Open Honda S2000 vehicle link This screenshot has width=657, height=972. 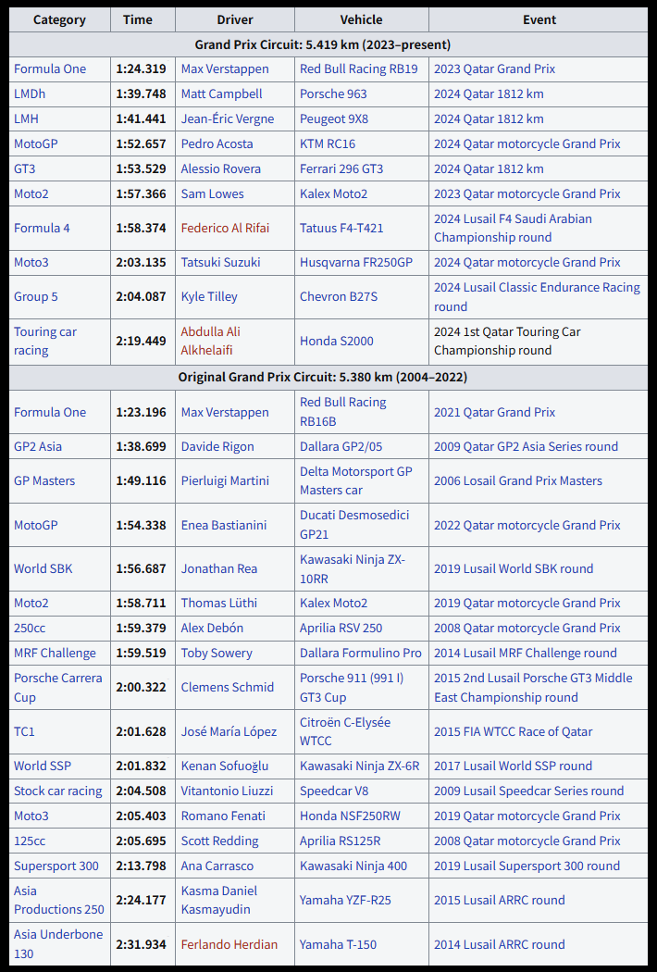coord(337,341)
